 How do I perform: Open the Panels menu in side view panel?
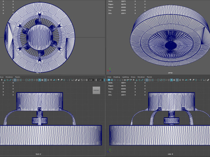click(x=149, y=77)
